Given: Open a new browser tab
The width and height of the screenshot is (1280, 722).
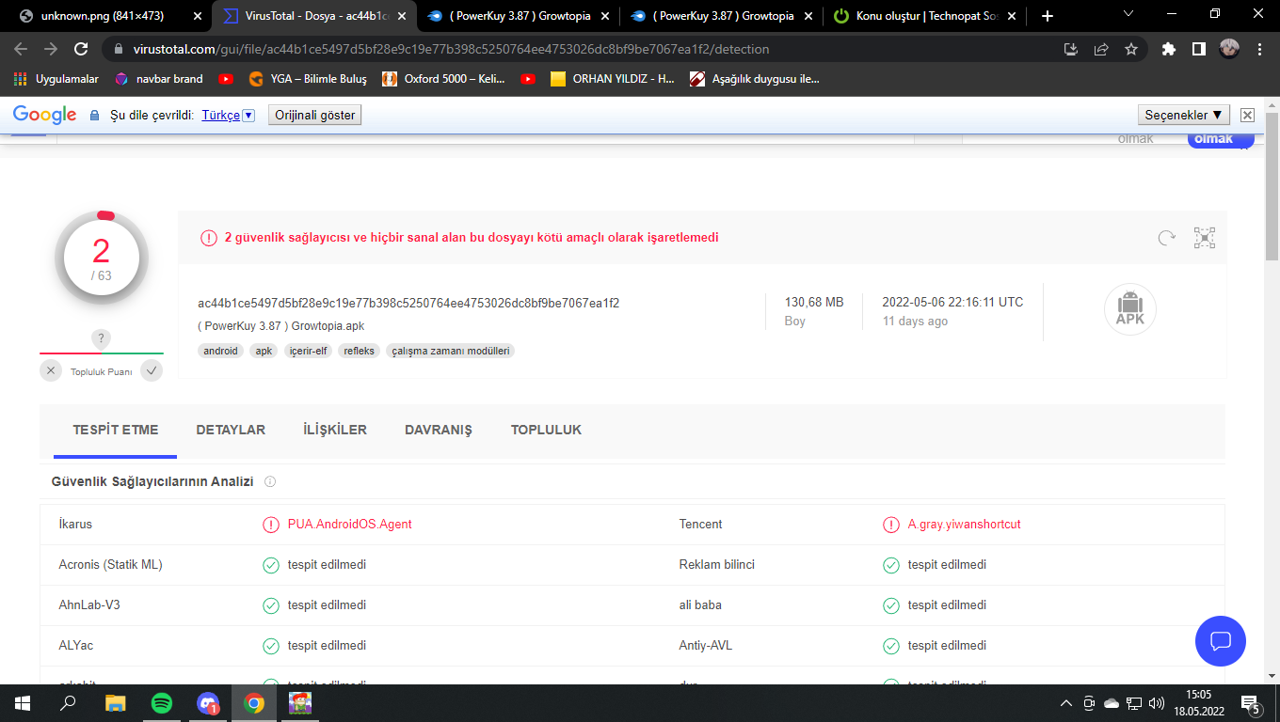Looking at the screenshot, I should [1048, 16].
